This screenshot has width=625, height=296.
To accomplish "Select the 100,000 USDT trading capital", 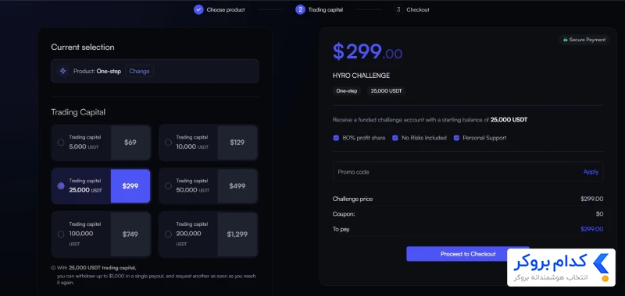I will (101, 234).
